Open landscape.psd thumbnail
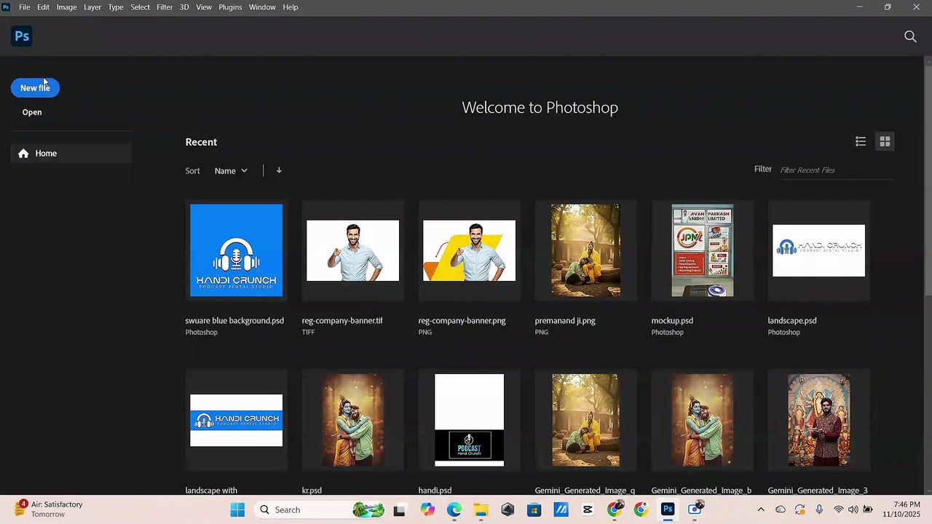 [819, 250]
